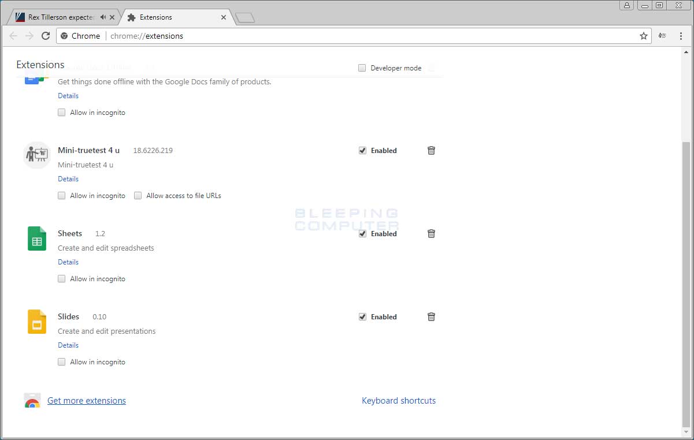Click the version number 18.6226.219
The width and height of the screenshot is (694, 440).
click(x=153, y=151)
